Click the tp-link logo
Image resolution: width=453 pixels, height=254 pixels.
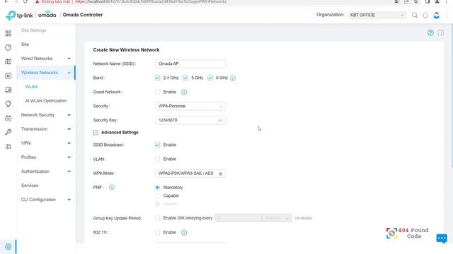click(19, 15)
